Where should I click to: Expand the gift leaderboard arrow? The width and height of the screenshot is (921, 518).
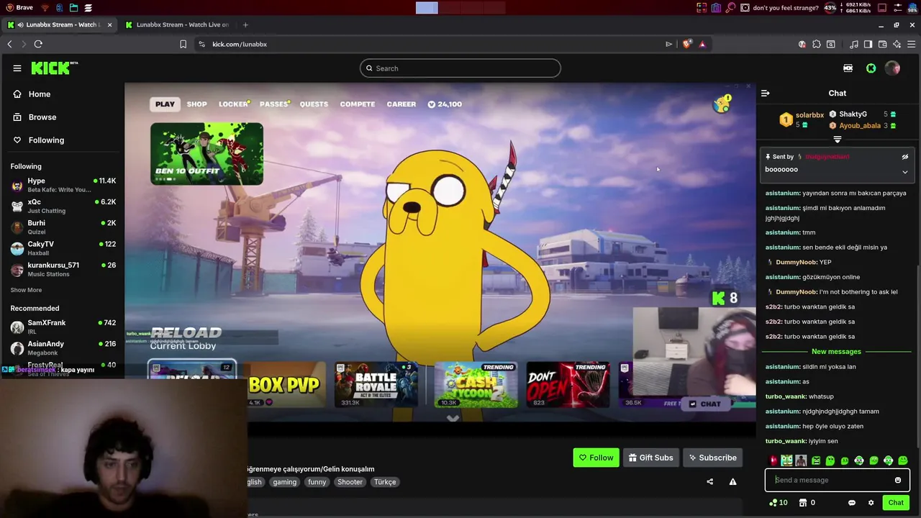click(838, 140)
